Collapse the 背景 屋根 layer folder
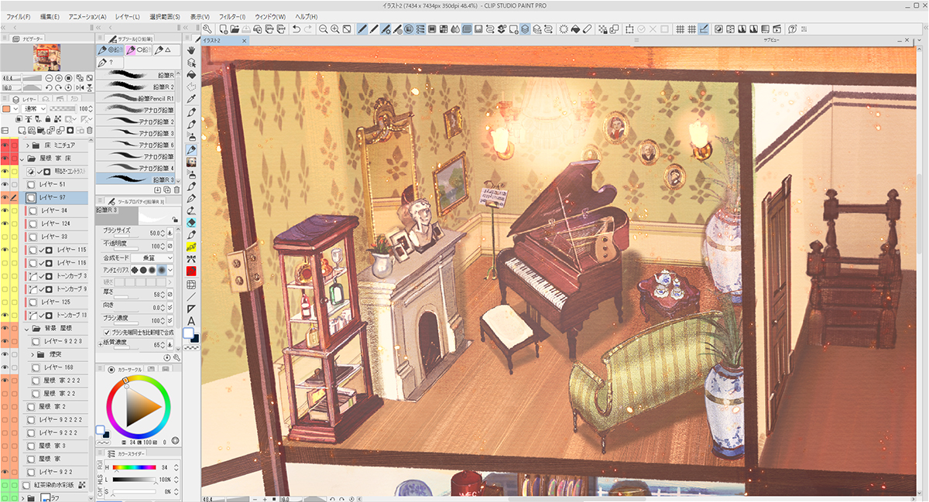 tap(29, 328)
